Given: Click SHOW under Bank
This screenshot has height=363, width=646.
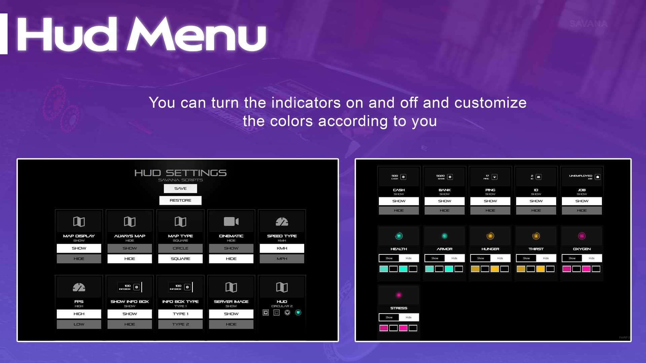Looking at the screenshot, I should click(444, 201).
